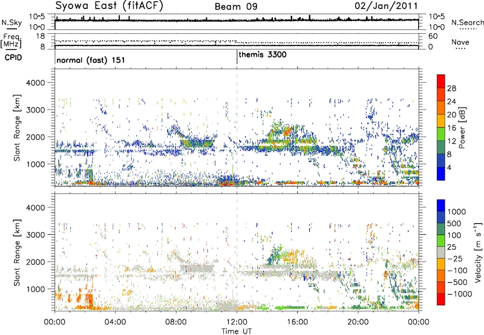
Task: Click the dark blue top of velocity colorbar
Action: 441,206
